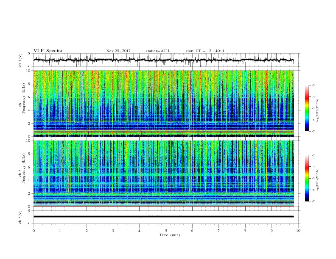Click the "-5" tick on upper colorbar
The image size is (336, 259).
(313, 108)
